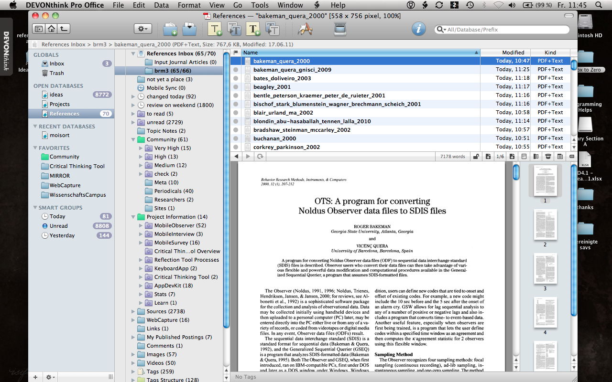This screenshot has height=382, width=612.
Task: Click the flag column header
Action: point(235,53)
